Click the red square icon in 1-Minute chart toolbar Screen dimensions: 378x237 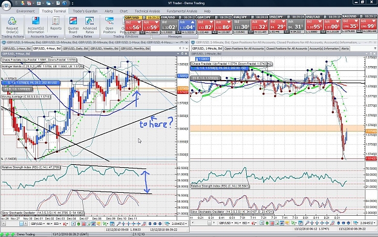(x=272, y=223)
